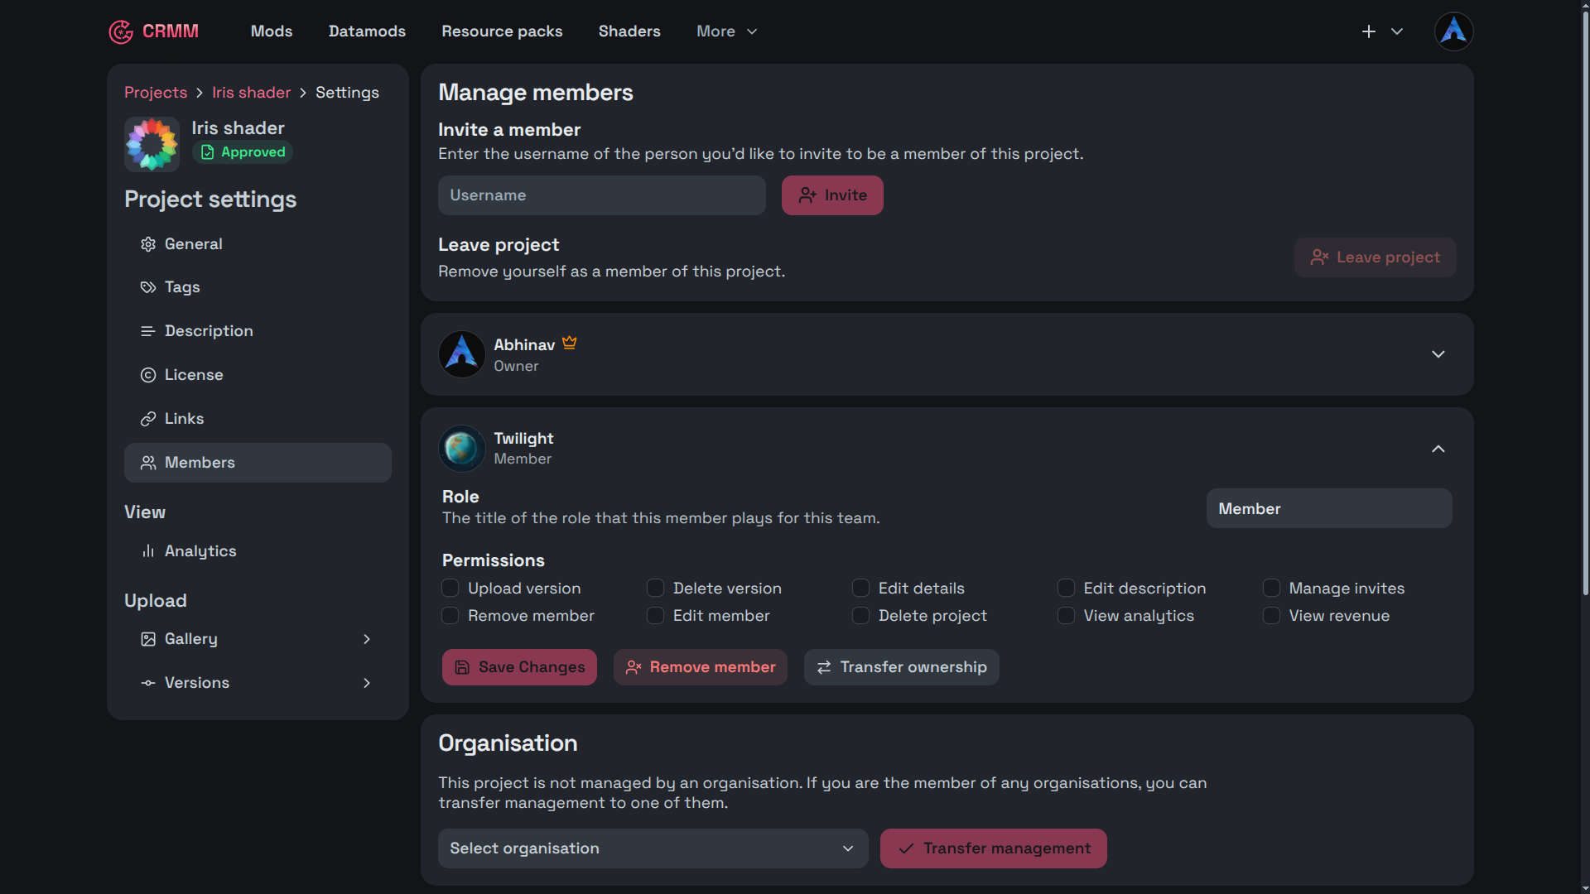Open Tags settings page

(x=258, y=287)
